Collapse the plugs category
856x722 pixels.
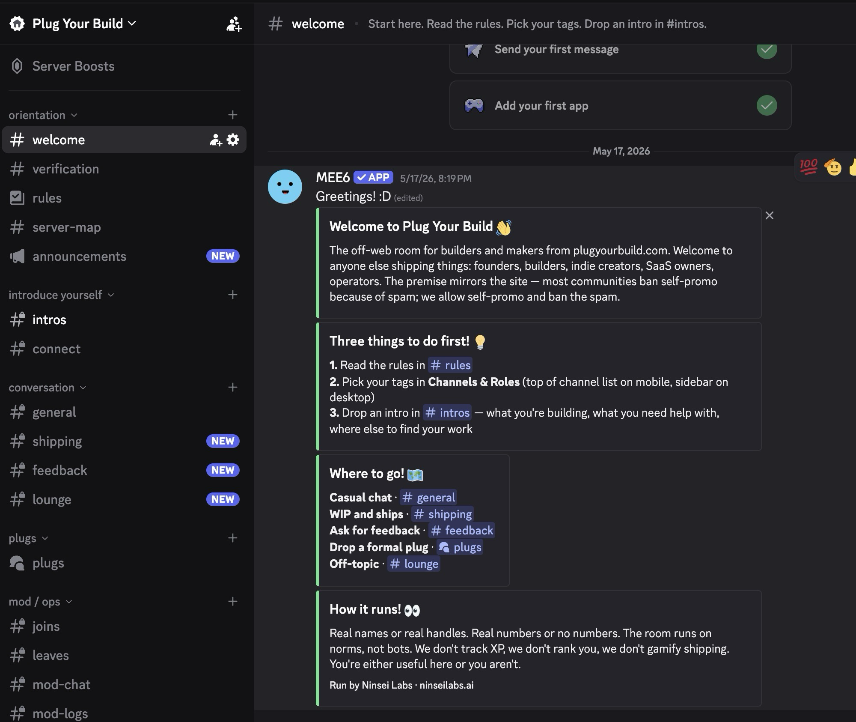(x=28, y=538)
